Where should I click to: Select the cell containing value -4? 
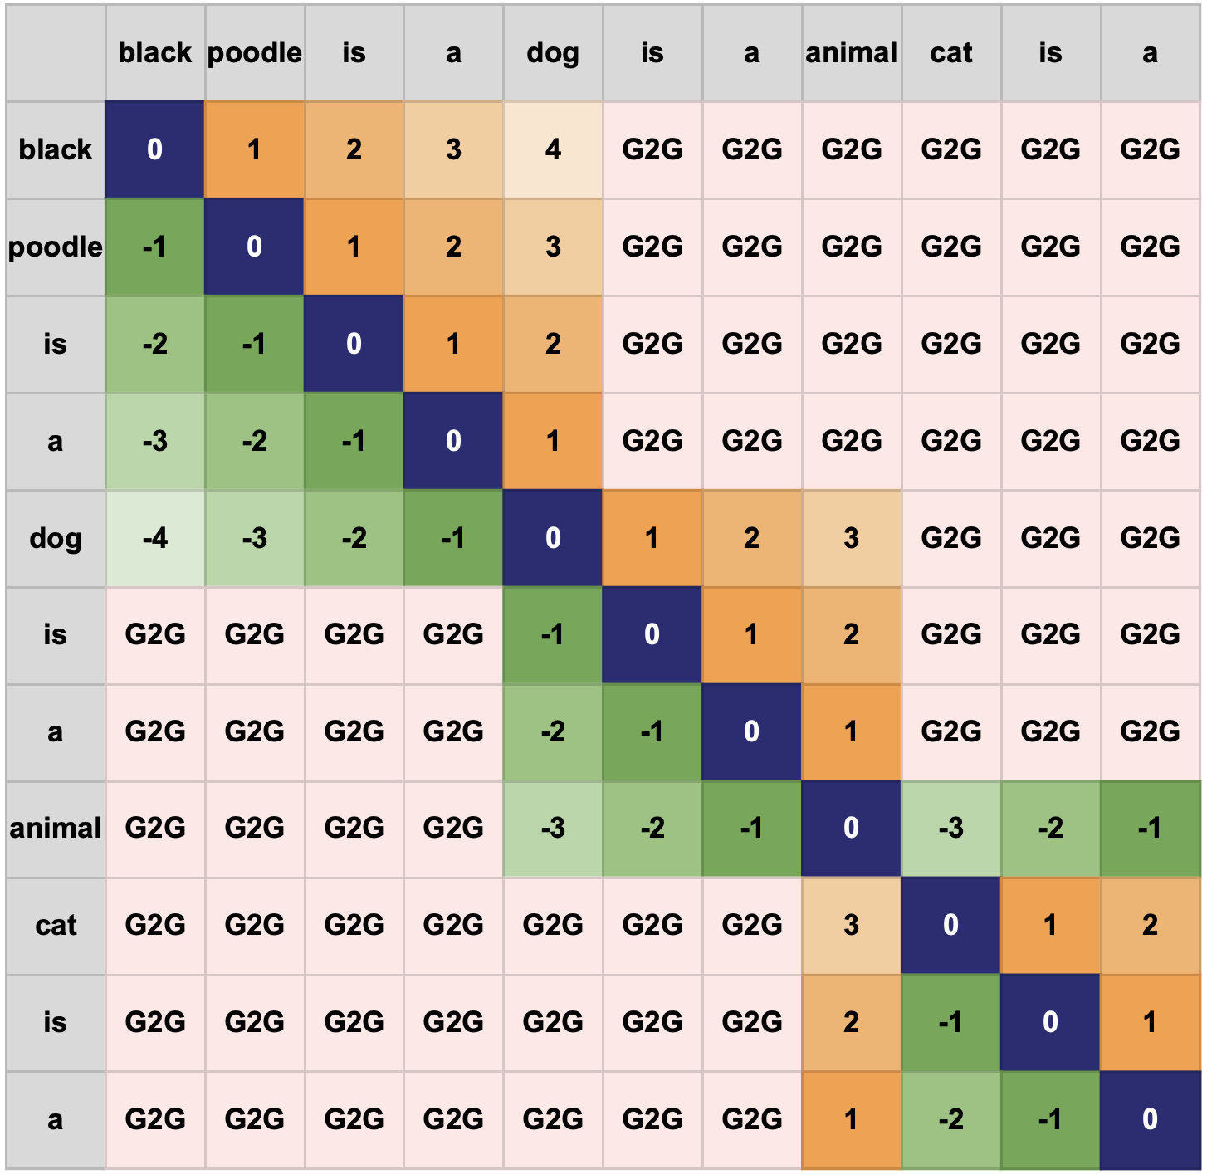[x=155, y=538]
